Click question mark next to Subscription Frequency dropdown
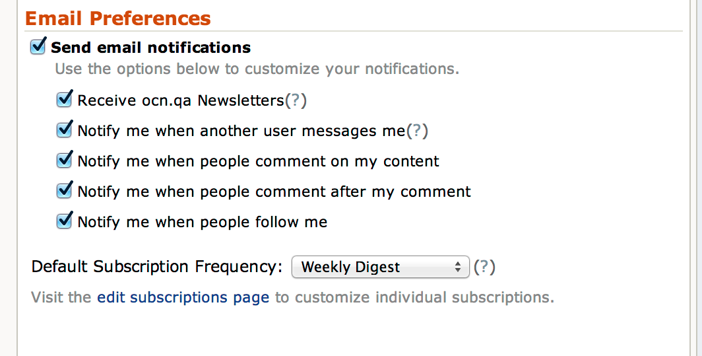The height and width of the screenshot is (356, 702). point(484,267)
